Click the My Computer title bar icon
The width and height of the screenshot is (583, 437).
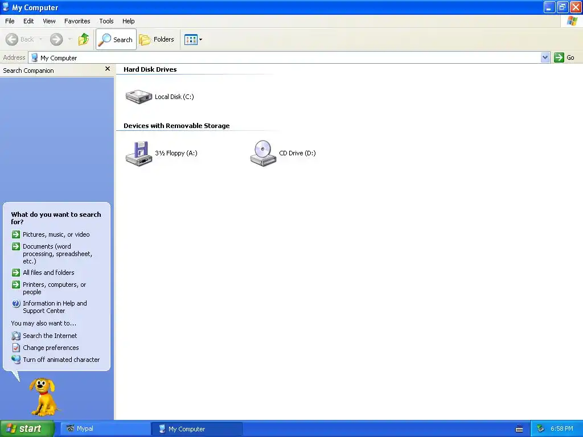(6, 7)
